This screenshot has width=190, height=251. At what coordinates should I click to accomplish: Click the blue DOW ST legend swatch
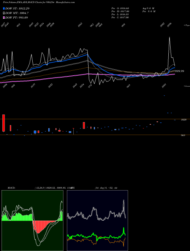click(4, 8)
